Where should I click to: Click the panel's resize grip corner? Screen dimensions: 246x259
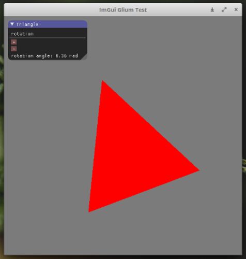pos(84,57)
